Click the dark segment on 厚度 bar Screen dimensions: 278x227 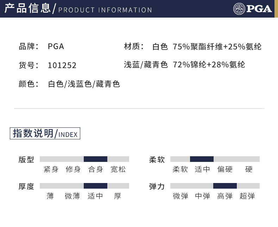pos(95,186)
